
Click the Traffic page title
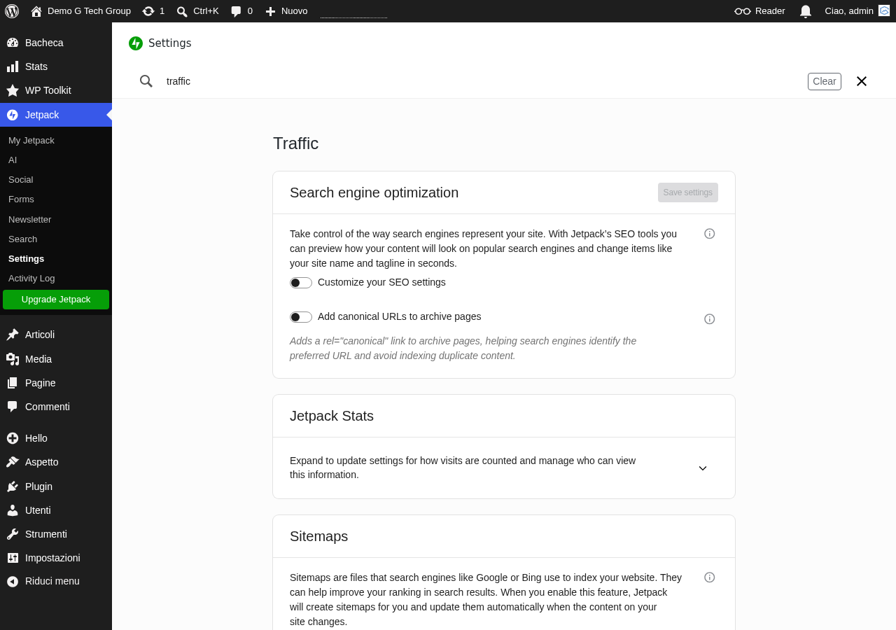click(x=295, y=143)
